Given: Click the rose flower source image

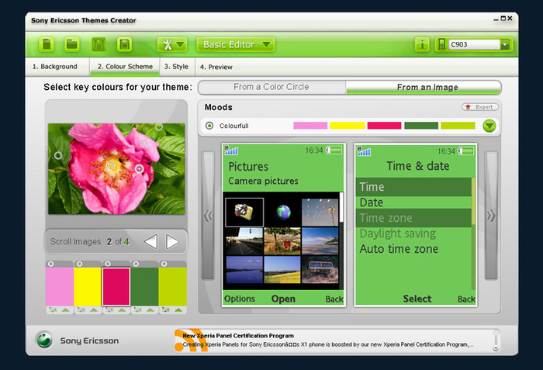Looking at the screenshot, I should click(x=116, y=169).
